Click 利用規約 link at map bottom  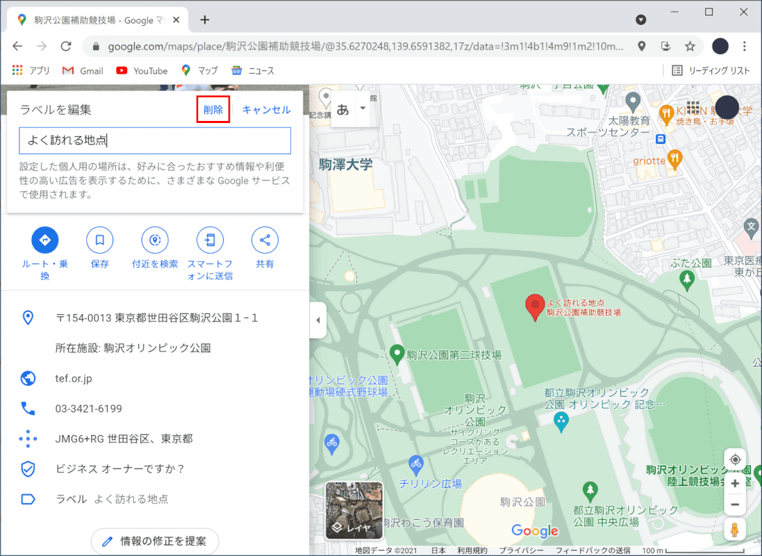point(472,550)
